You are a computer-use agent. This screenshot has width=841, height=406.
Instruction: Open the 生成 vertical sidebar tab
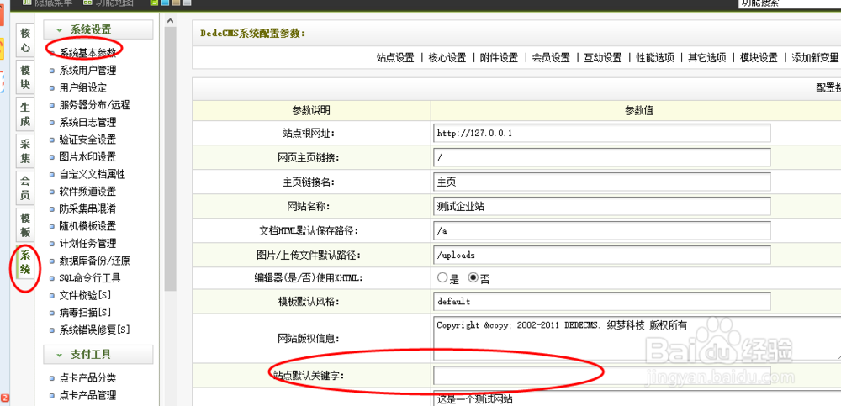pyautogui.click(x=25, y=113)
